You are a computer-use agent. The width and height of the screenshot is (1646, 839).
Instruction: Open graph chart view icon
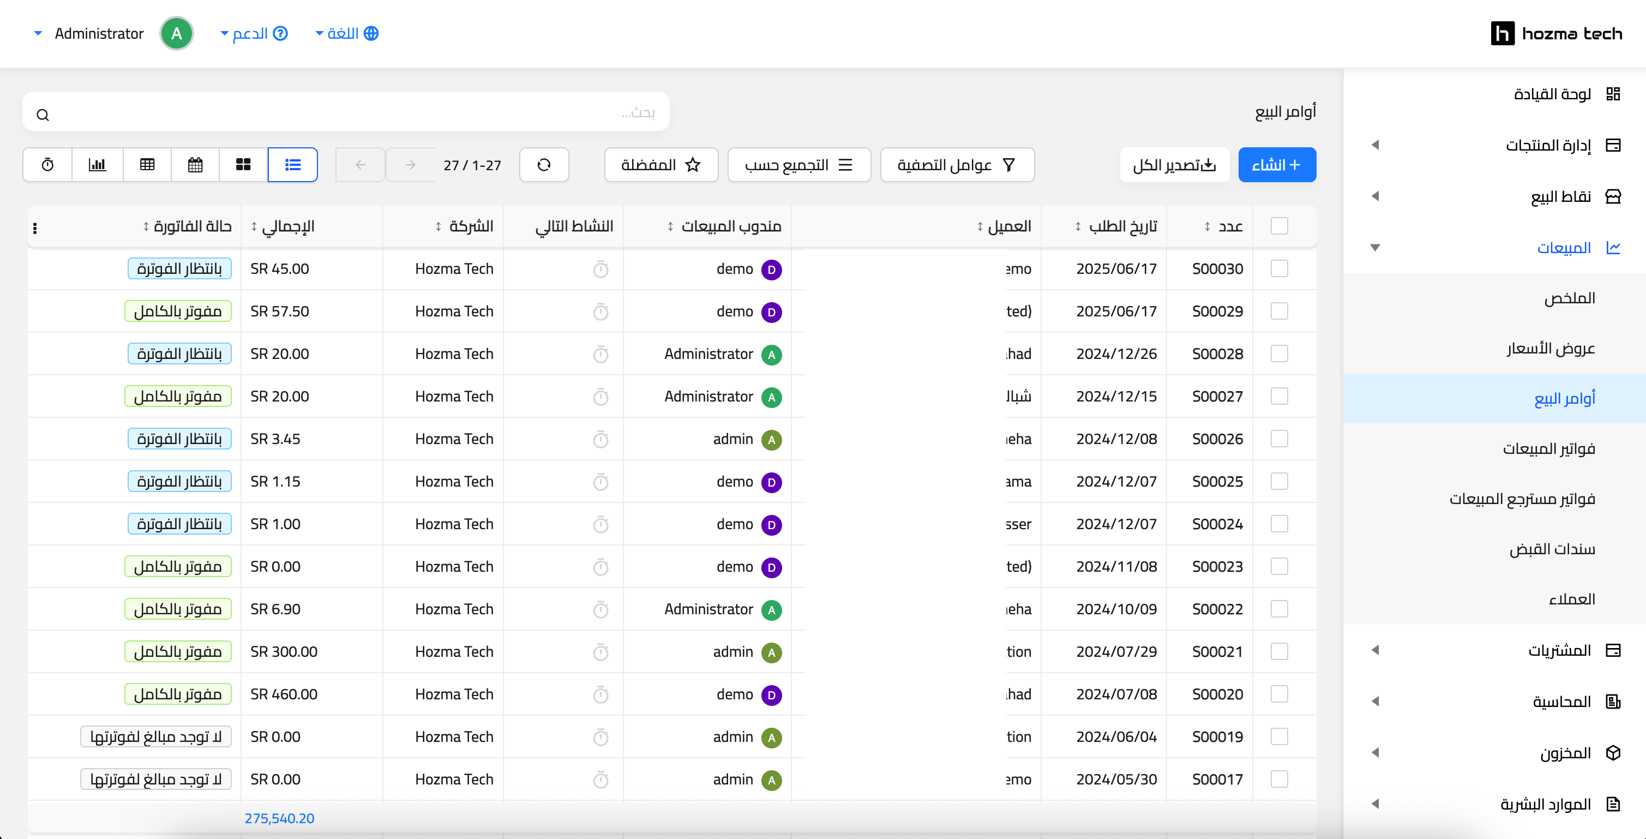[97, 165]
